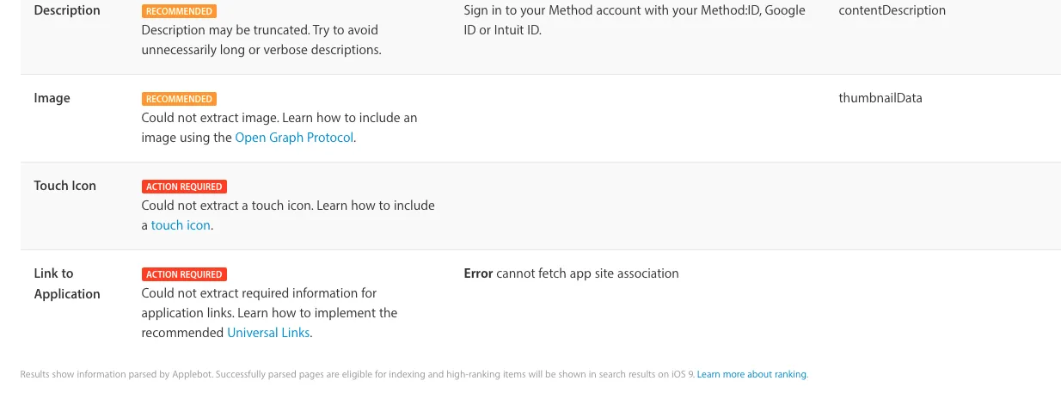Click ACTION REQUIRED badge for Link to Application
Screen dimensions: 1061x393
click(x=184, y=275)
